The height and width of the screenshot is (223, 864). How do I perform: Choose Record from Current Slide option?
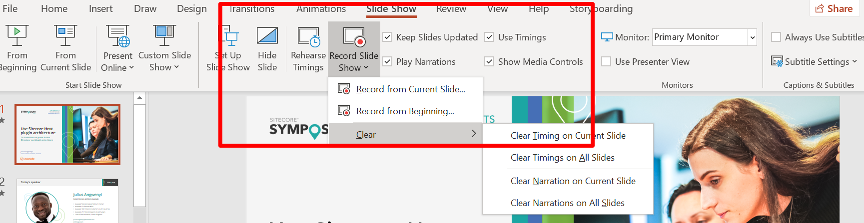410,89
